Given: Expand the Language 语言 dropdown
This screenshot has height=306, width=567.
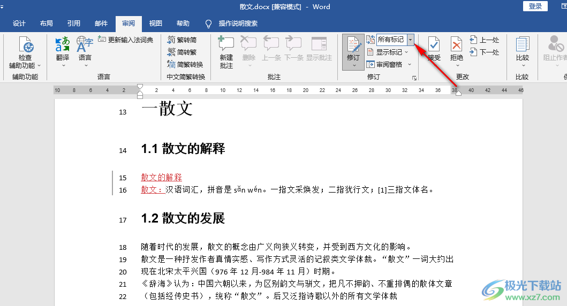Looking at the screenshot, I should [85, 52].
